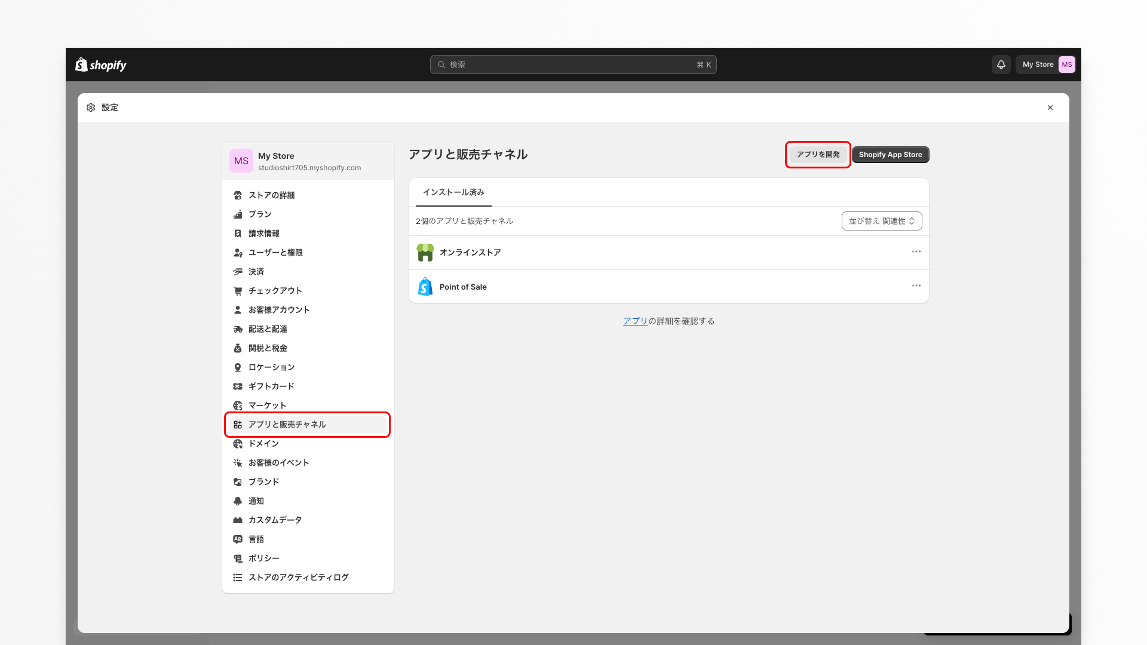Go to お客様のイベント settings
The height and width of the screenshot is (645, 1147).
(308, 463)
